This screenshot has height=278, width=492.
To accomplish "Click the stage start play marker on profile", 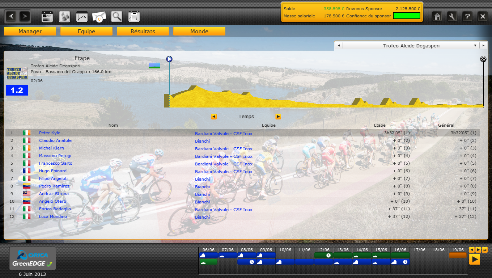I will tap(169, 59).
